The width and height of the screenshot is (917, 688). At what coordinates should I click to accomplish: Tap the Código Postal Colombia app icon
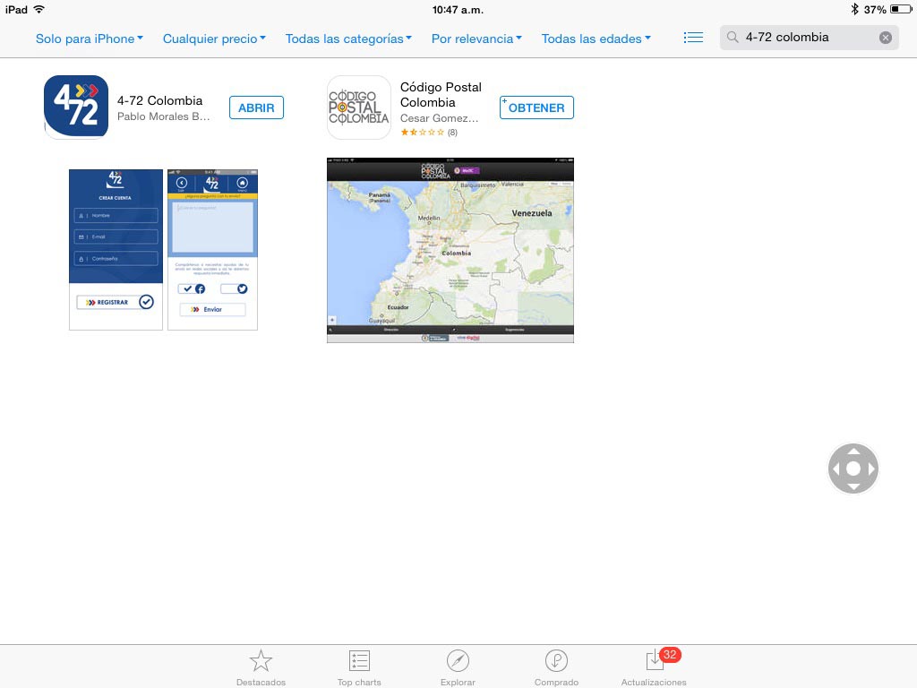tap(359, 107)
